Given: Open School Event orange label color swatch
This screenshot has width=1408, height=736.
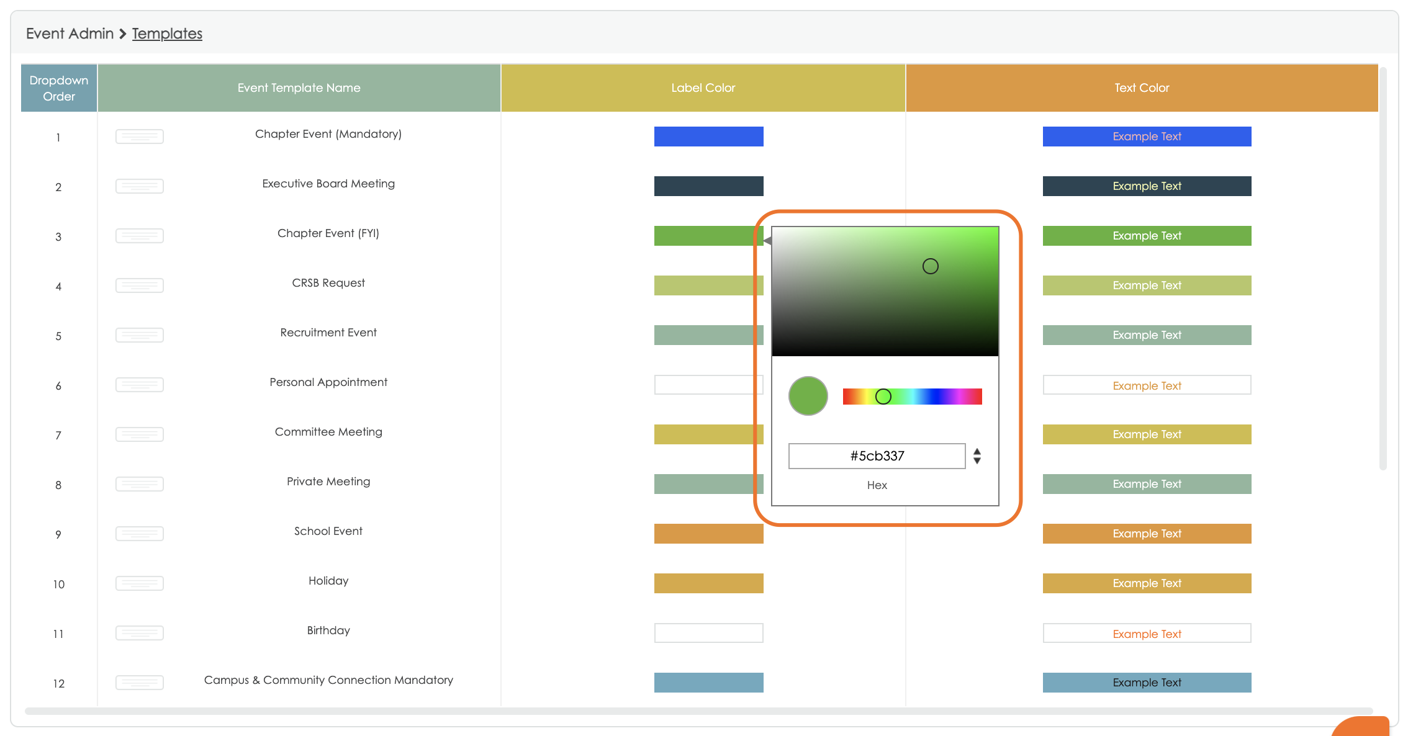Looking at the screenshot, I should [708, 534].
